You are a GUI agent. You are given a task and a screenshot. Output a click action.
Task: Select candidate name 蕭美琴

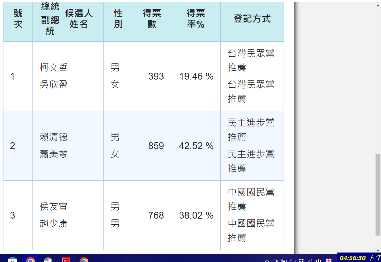coord(54,154)
